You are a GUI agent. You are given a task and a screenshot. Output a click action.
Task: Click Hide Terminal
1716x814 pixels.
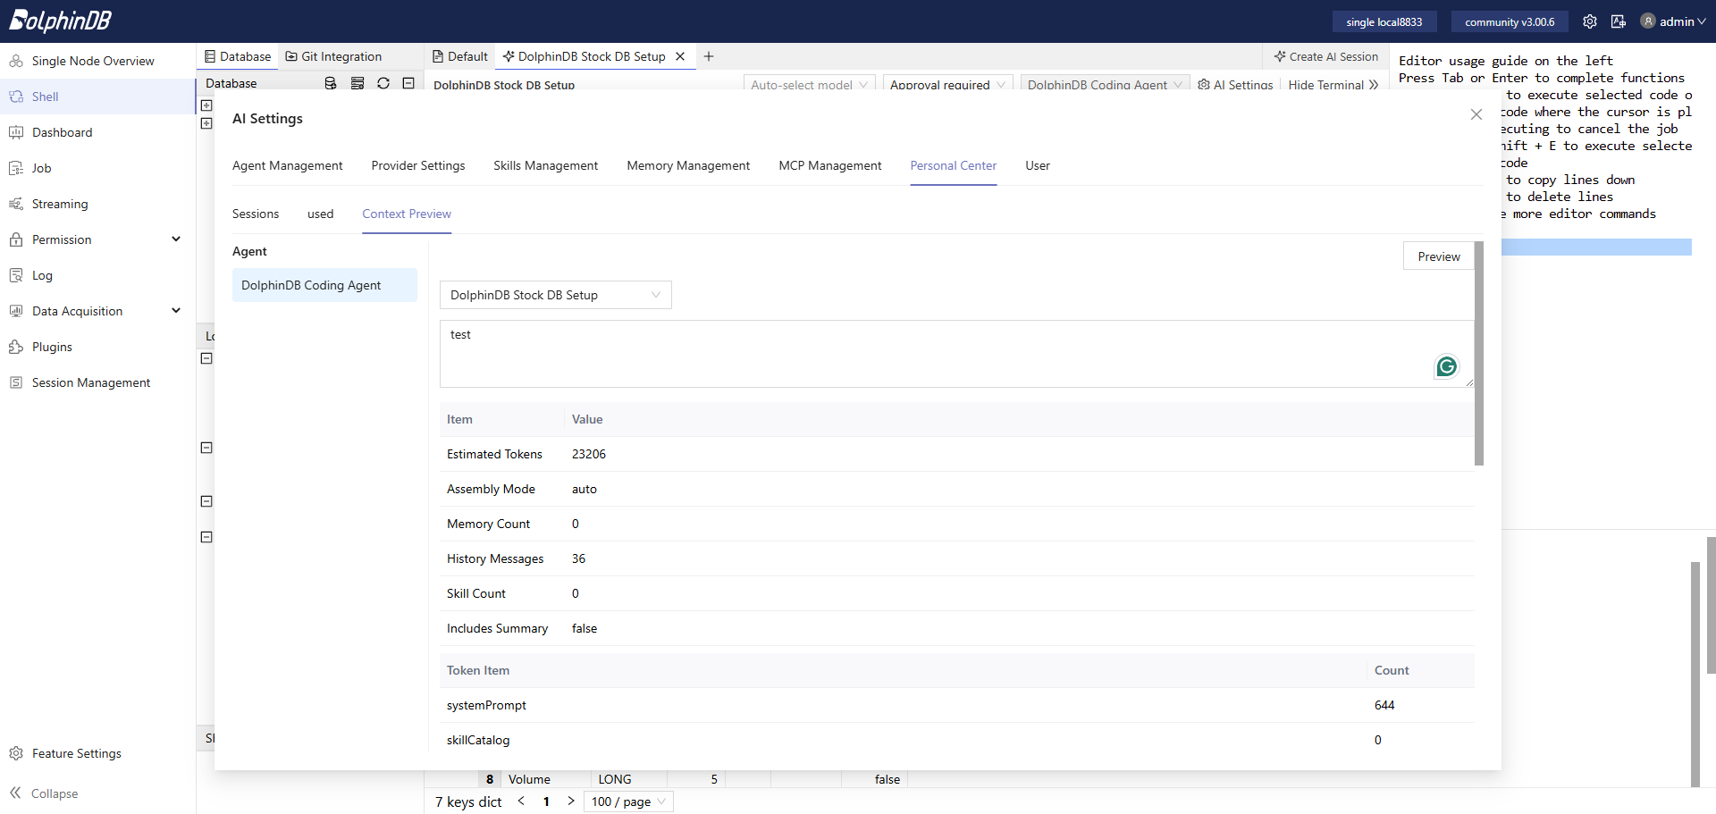(x=1333, y=85)
